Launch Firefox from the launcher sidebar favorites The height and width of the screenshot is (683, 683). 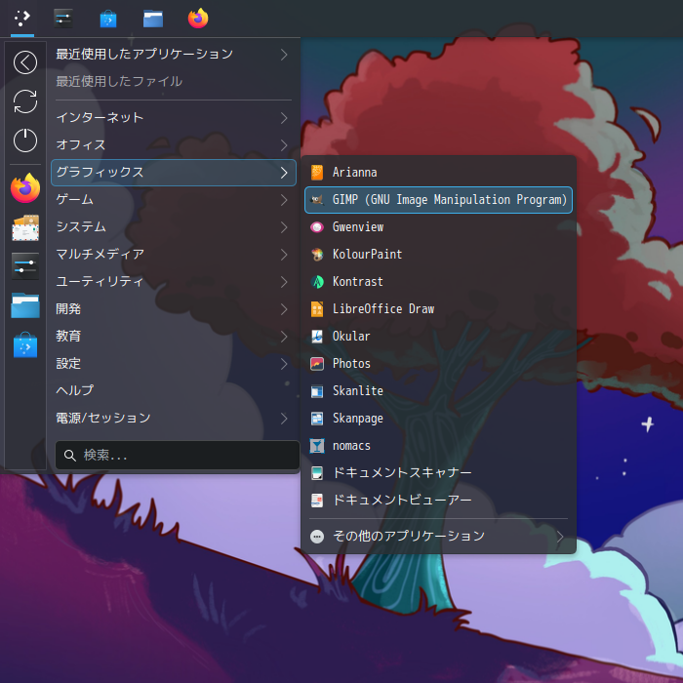(25, 188)
